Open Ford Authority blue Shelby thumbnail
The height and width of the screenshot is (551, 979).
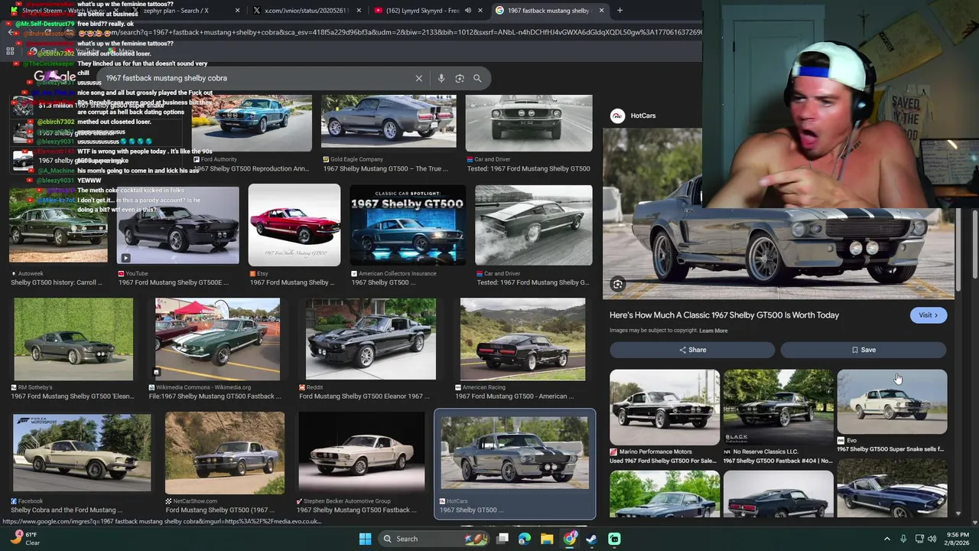(x=252, y=123)
